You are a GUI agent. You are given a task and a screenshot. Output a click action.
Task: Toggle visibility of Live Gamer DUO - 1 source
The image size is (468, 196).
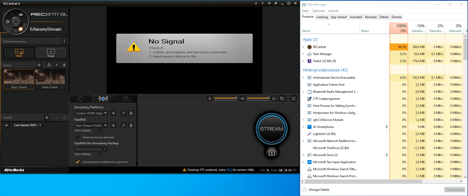click(x=7, y=125)
